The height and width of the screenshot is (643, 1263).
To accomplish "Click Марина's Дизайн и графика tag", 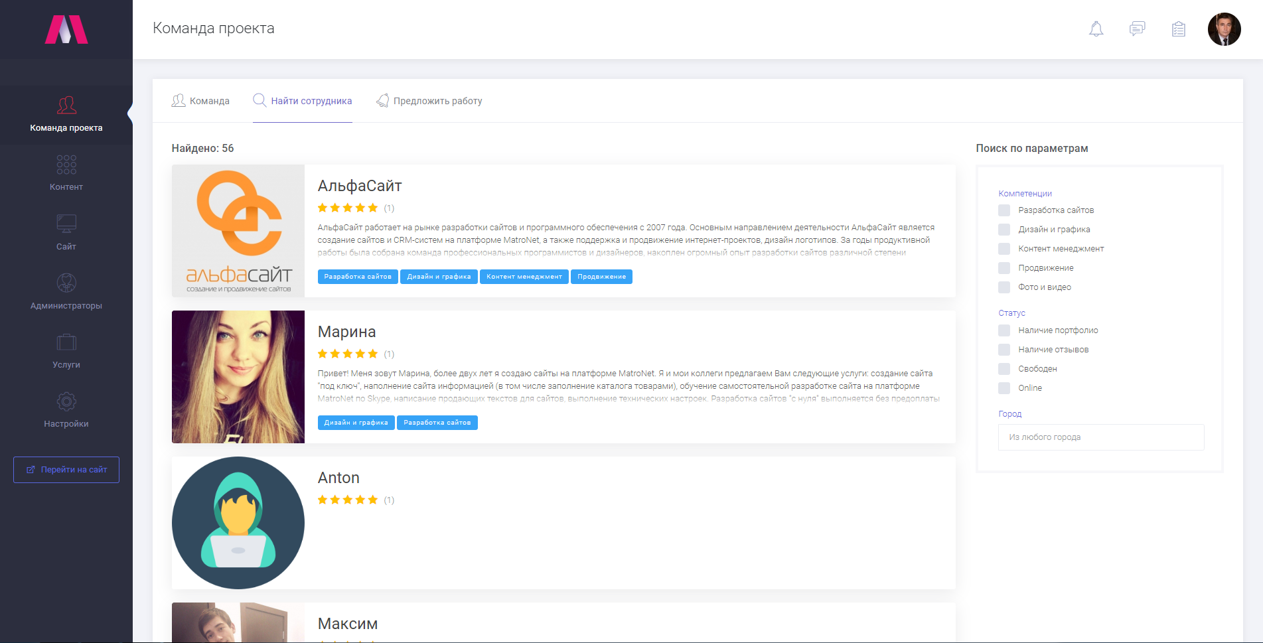I will tap(356, 423).
